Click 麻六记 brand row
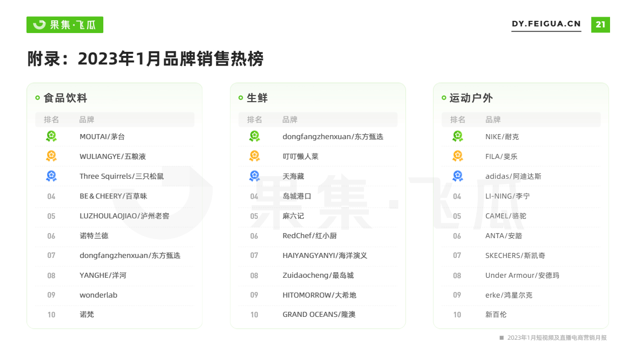This screenshot has width=636, height=357. (318, 216)
